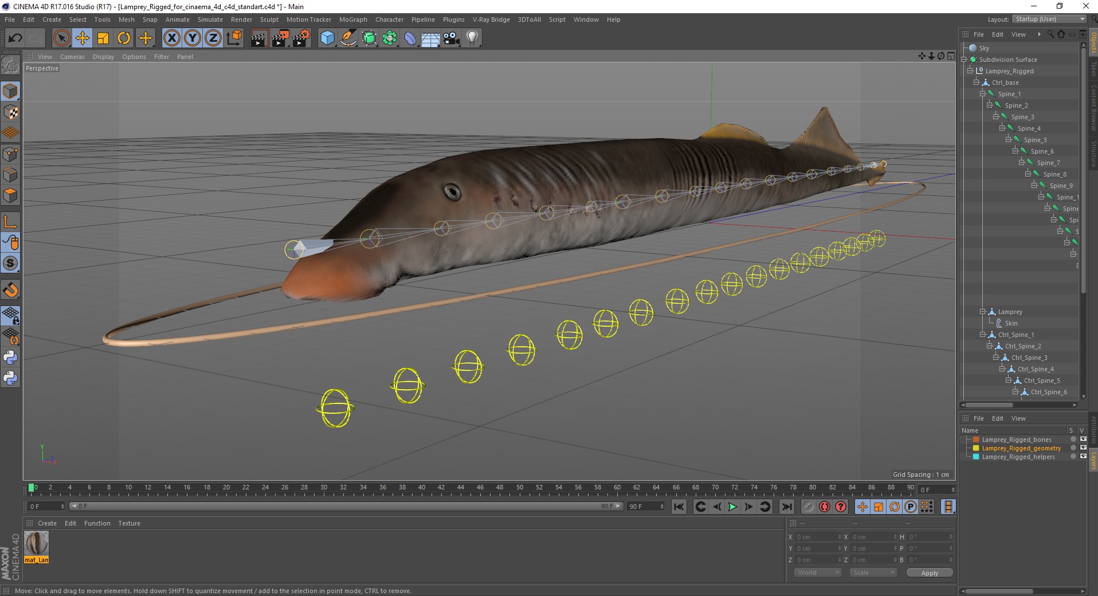1098x596 pixels.
Task: Open the MoGraph array object icon
Action: coord(390,38)
